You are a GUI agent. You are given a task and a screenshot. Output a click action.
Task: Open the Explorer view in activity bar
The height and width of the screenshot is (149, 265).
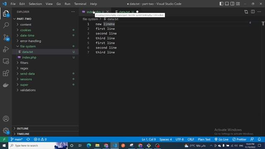click(x=6, y=13)
